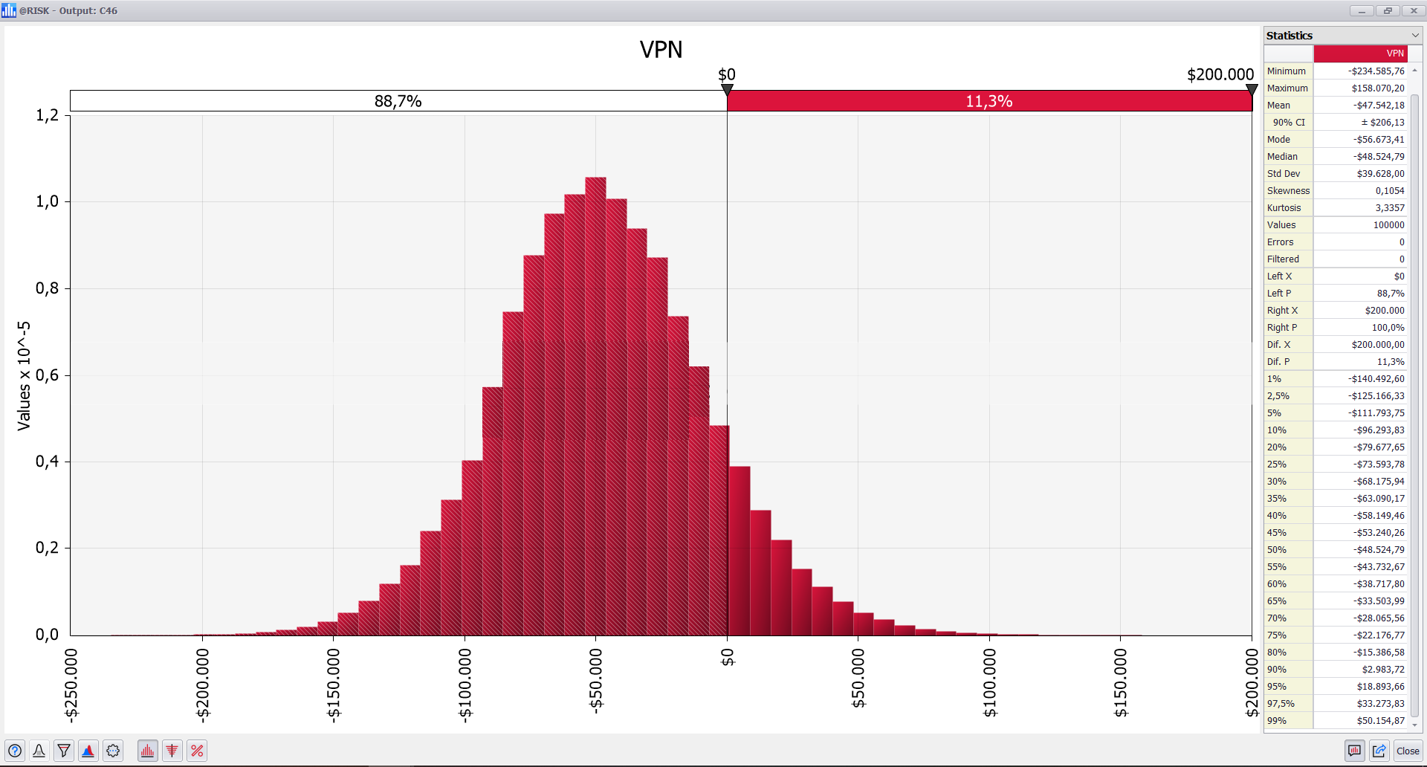Viewport: 1427px width, 767px height.
Task: Click the red VPN column header
Action: click(x=1360, y=54)
